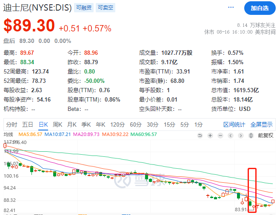Viewport: 277px width, 215px height.
Task: Click the 83.91 low price marker on chart
Action: coord(240,209)
